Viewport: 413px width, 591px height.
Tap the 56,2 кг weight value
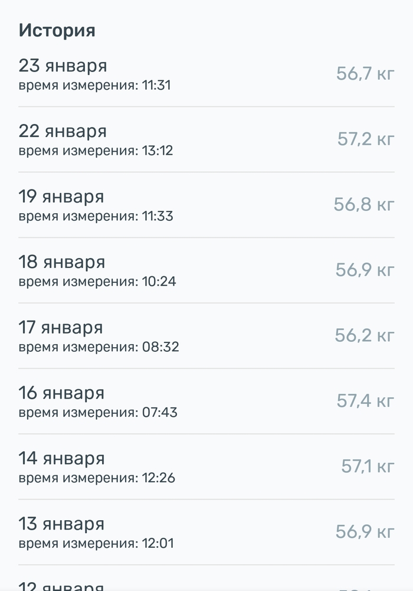point(365,336)
